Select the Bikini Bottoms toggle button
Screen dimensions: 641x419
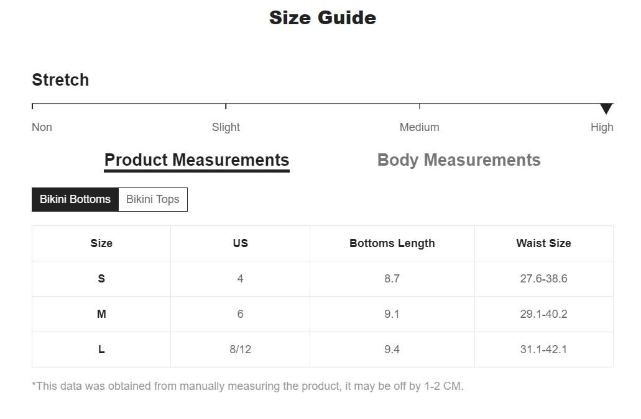click(75, 199)
